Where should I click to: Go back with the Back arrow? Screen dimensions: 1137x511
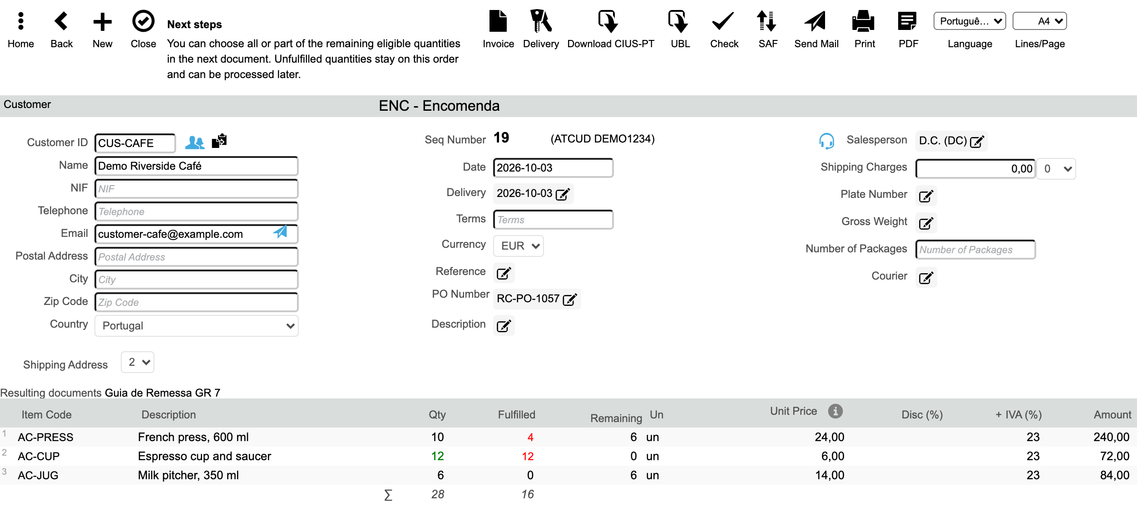point(61,21)
